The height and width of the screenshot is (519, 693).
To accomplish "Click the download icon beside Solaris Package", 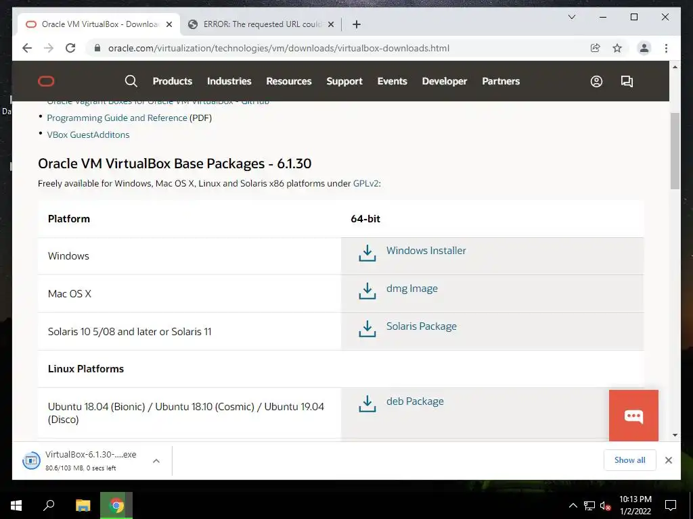I will pyautogui.click(x=367, y=329).
